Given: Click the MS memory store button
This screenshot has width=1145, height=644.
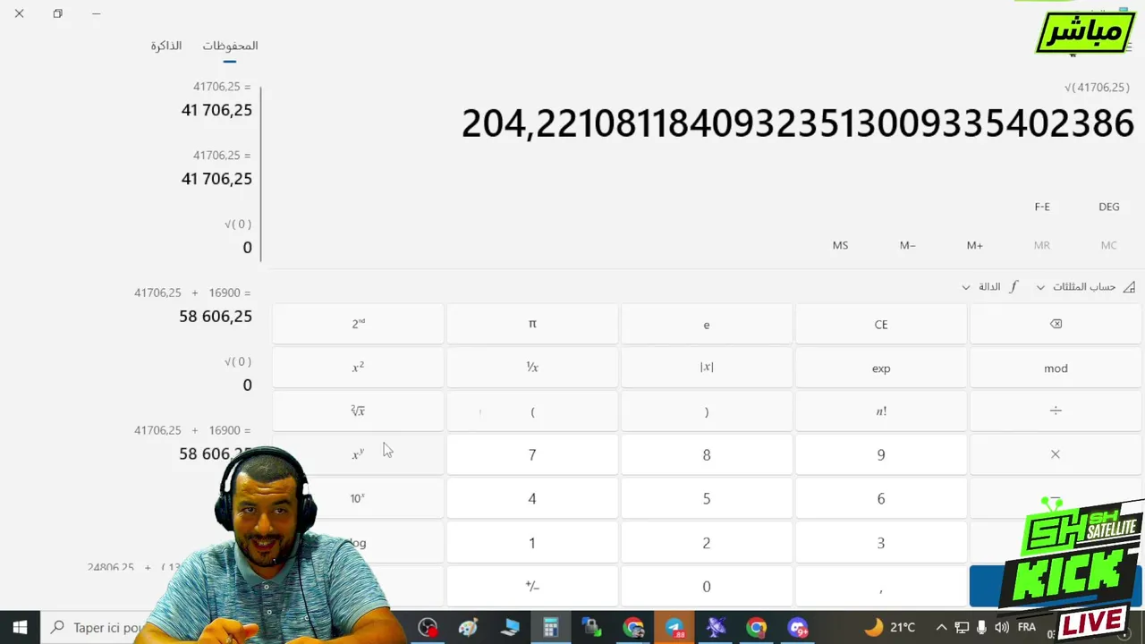Looking at the screenshot, I should [840, 245].
